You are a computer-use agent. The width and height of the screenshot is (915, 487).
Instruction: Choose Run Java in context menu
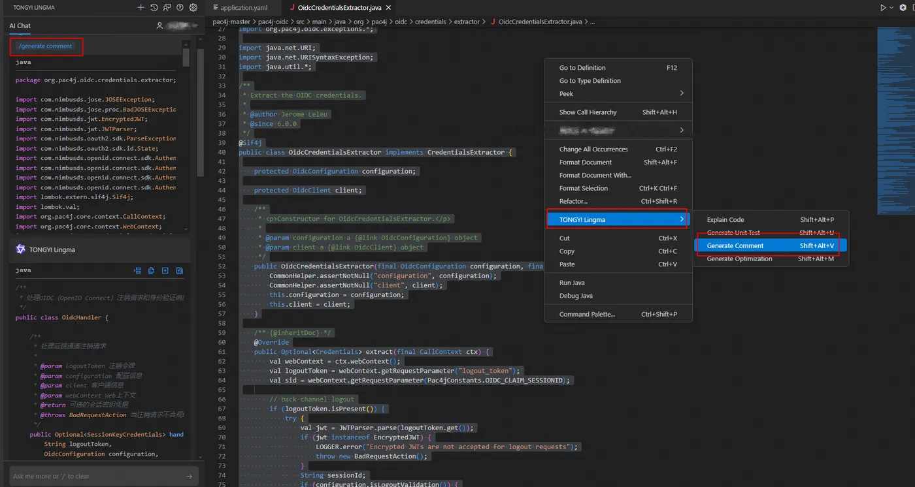tap(618, 283)
